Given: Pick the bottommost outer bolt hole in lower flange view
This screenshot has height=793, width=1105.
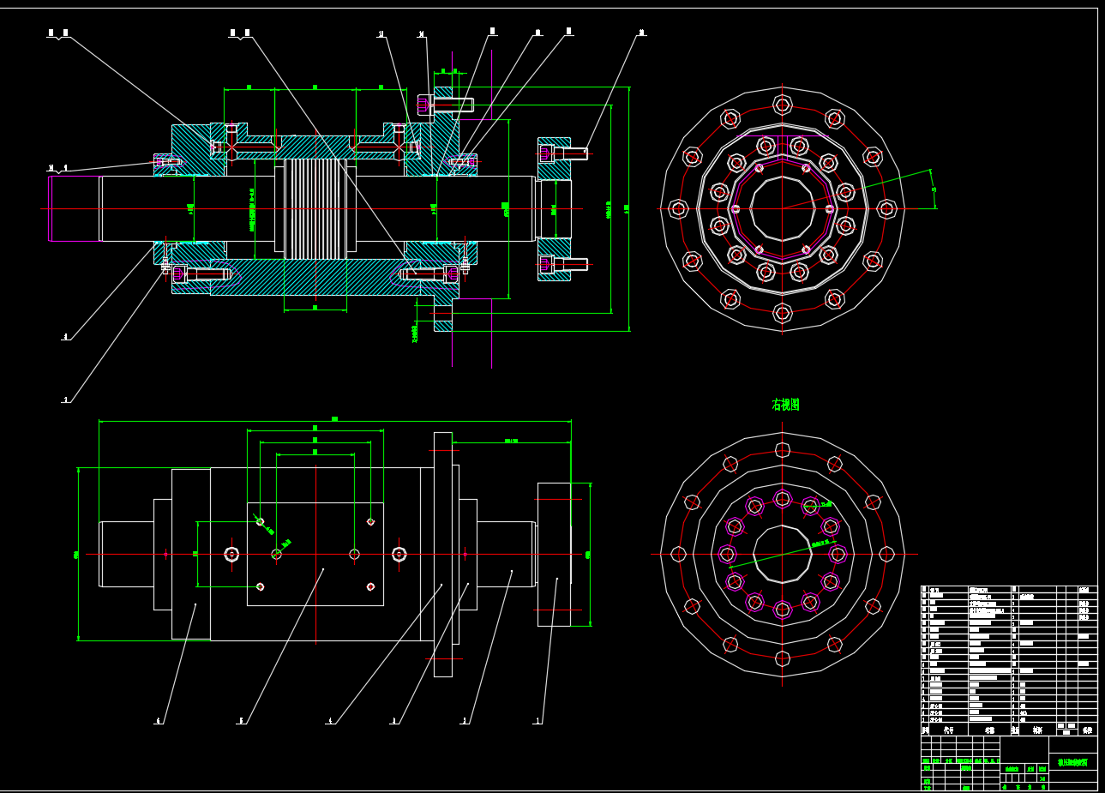Looking at the screenshot, I should coord(782,658).
